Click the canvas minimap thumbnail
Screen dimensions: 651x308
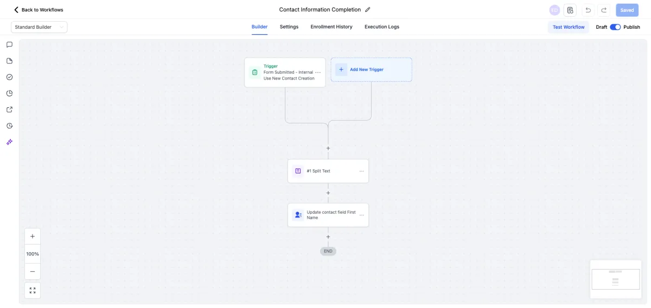616,279
